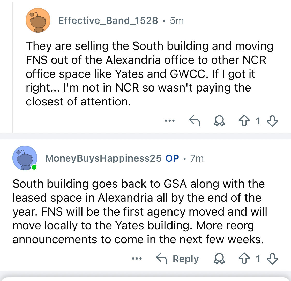Tap reply arrow on Effective_Band_1528's comment
Image resolution: width=291 pixels, height=281 pixels.
[x=195, y=121]
